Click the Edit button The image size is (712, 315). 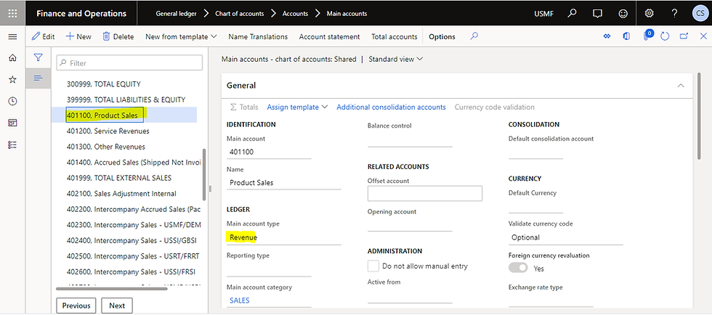43,37
